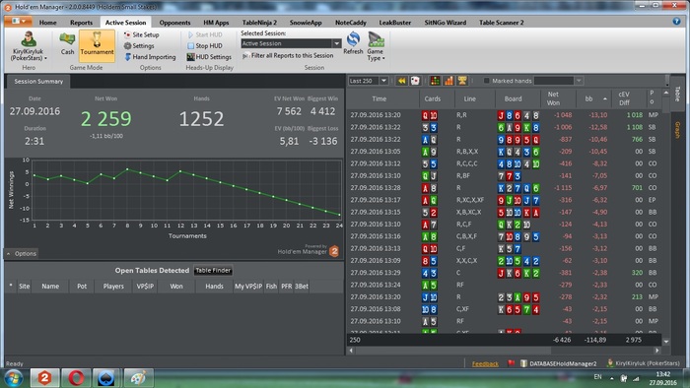
Task: Open the LeakBuster tab
Action: click(395, 23)
